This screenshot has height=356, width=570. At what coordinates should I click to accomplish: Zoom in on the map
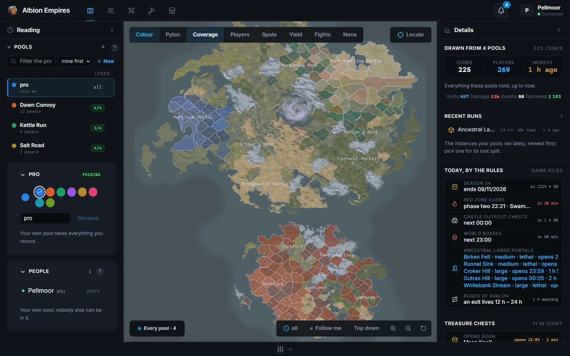[393, 328]
